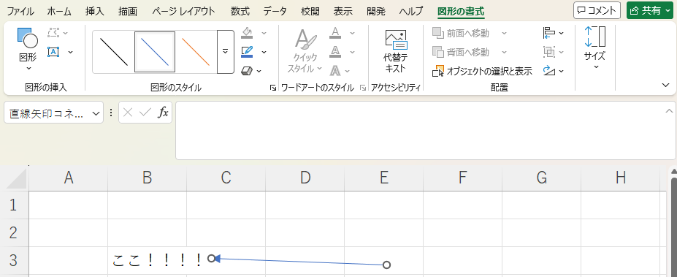Viewport: 677px width, 277px height.
Task: Collapse the ribbon with the chevron
Action: tap(666, 85)
